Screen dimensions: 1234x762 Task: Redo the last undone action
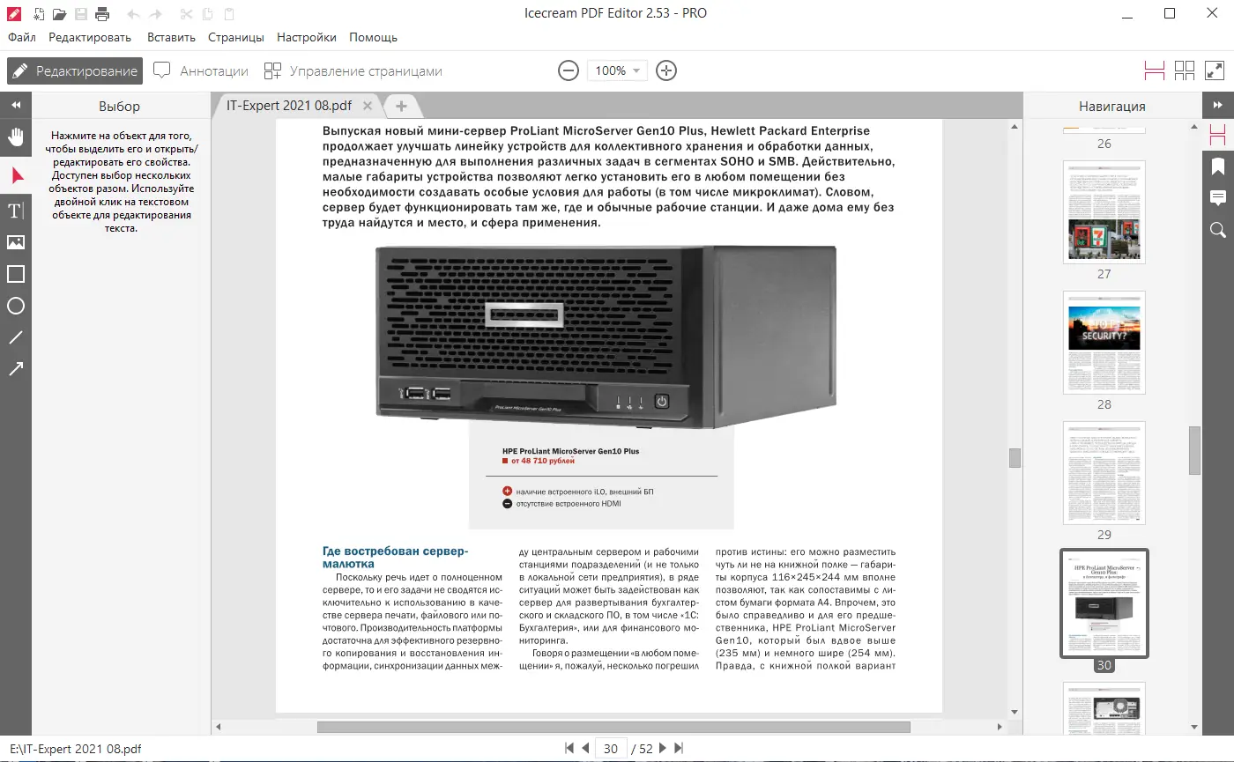(x=156, y=13)
